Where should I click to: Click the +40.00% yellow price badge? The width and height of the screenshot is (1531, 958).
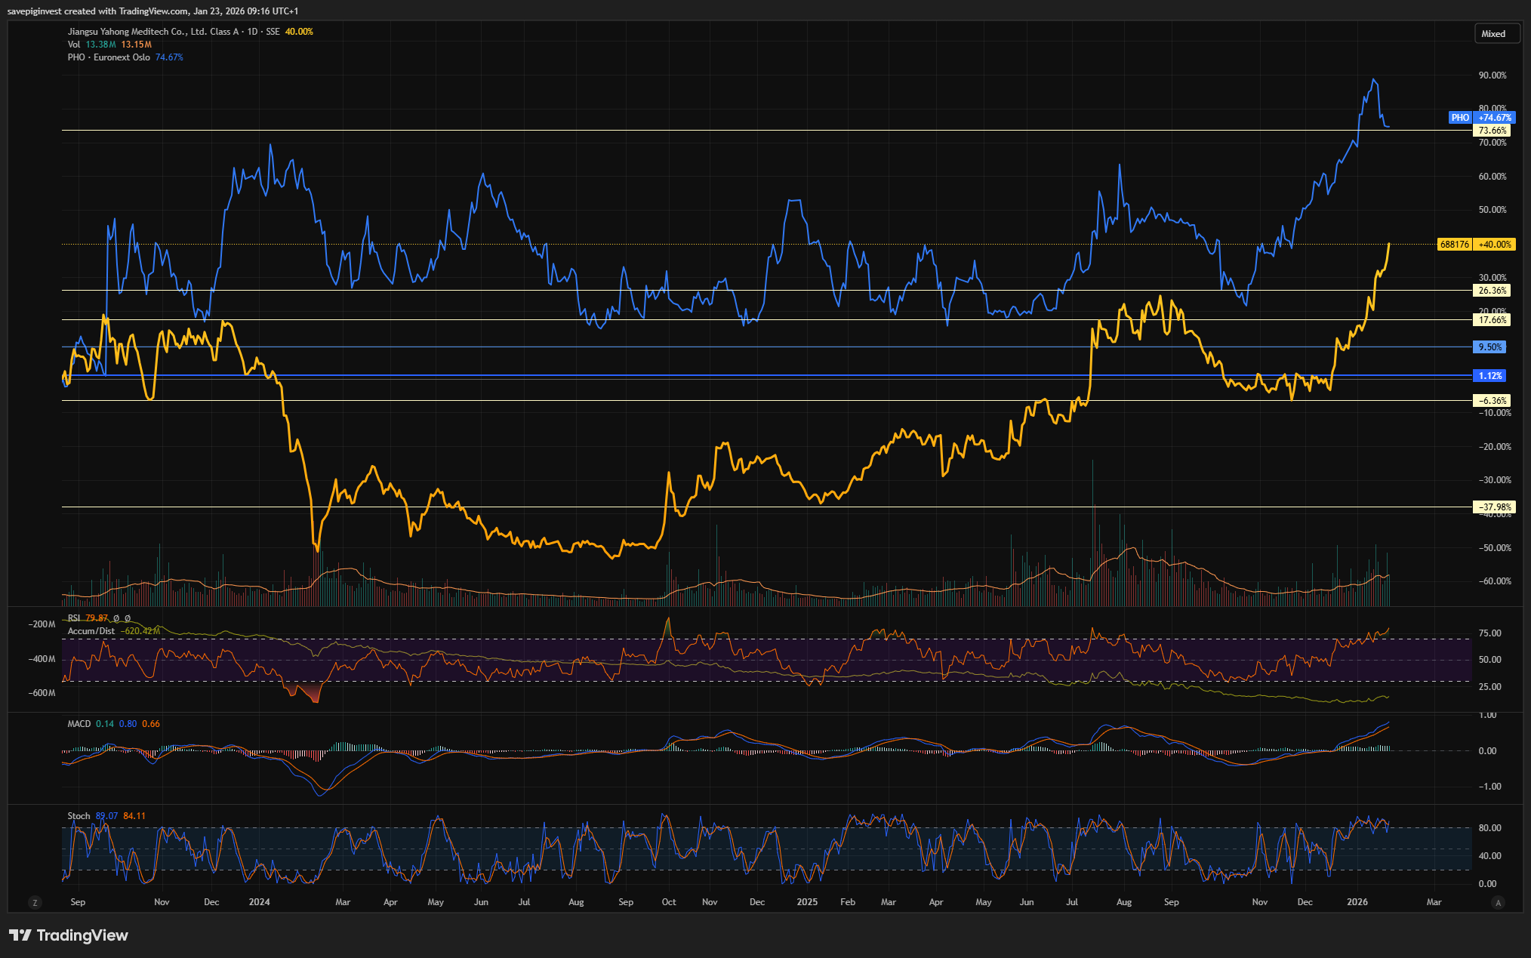[x=1495, y=245]
